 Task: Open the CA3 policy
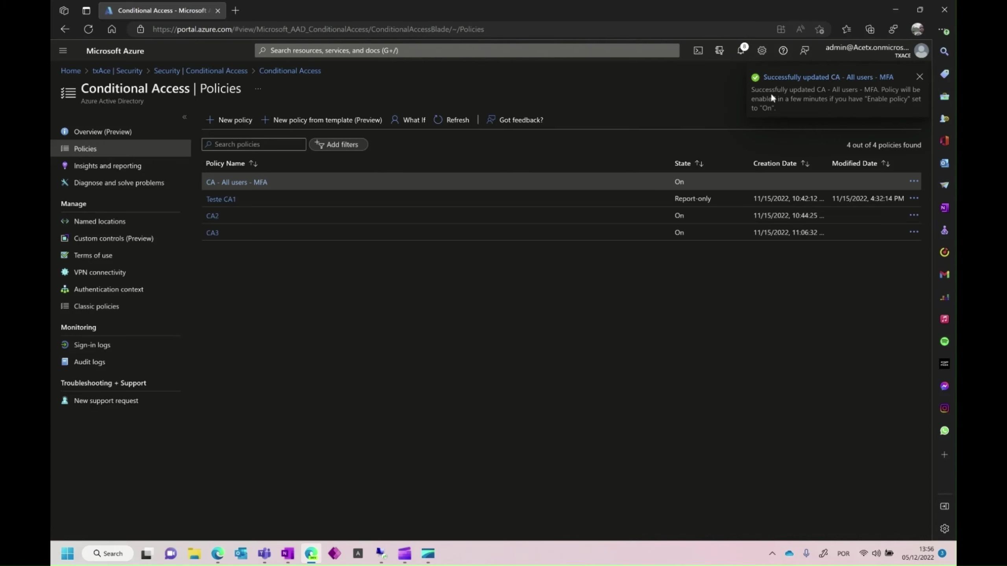point(212,233)
